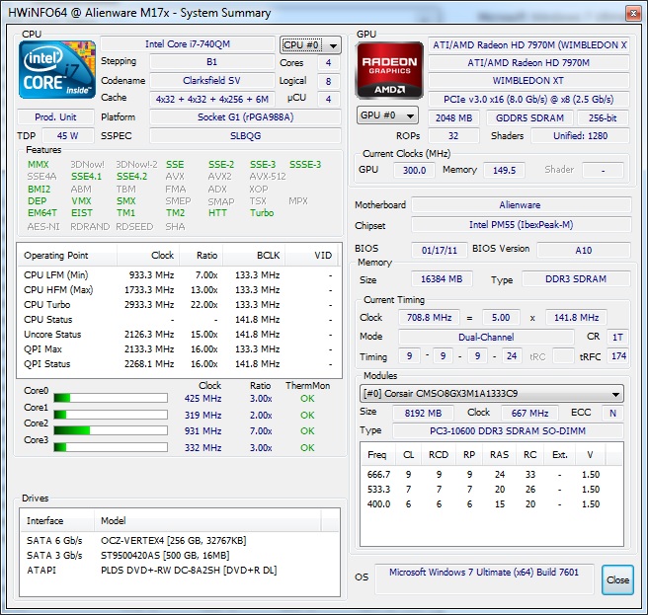Click the Core0 ThermMon OK status
Screen dimensions: 648x615
(307, 399)
